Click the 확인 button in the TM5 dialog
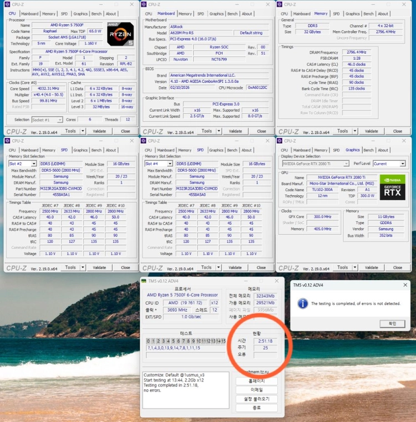Viewport: 416px width, 422px height. [392, 323]
